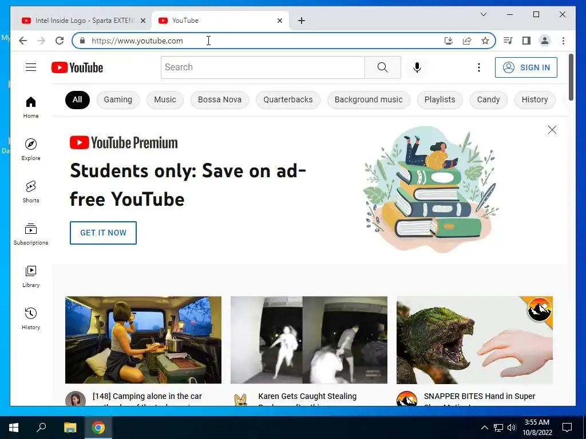The width and height of the screenshot is (586, 439).
Task: Show hidden system tray icons
Action: point(484,428)
